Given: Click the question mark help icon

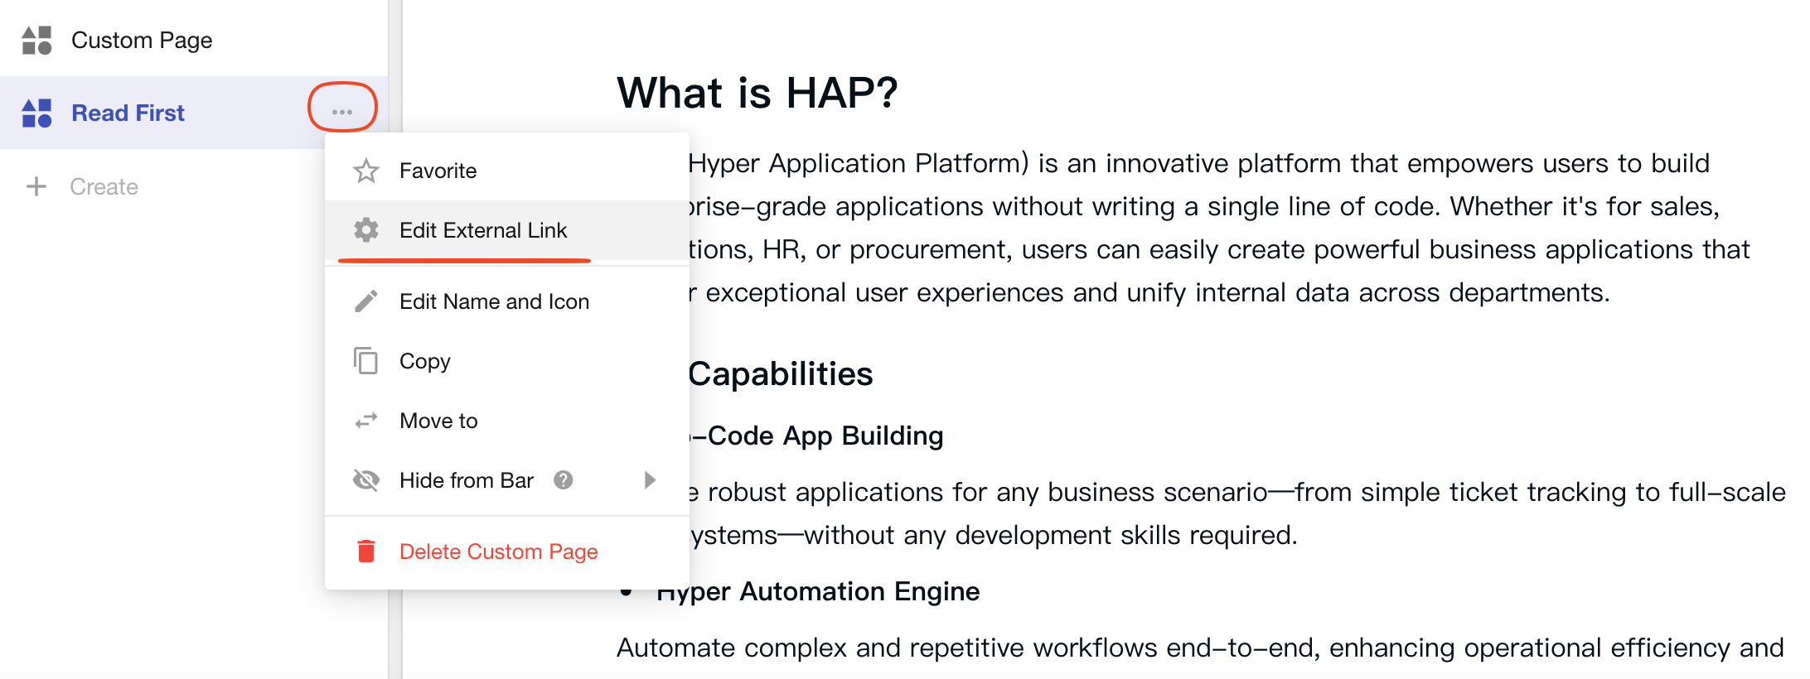Looking at the screenshot, I should click(564, 480).
